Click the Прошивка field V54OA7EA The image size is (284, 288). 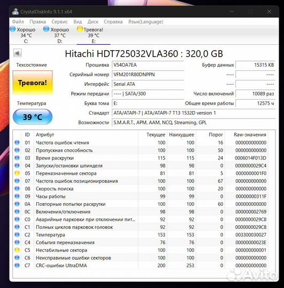click(x=148, y=65)
